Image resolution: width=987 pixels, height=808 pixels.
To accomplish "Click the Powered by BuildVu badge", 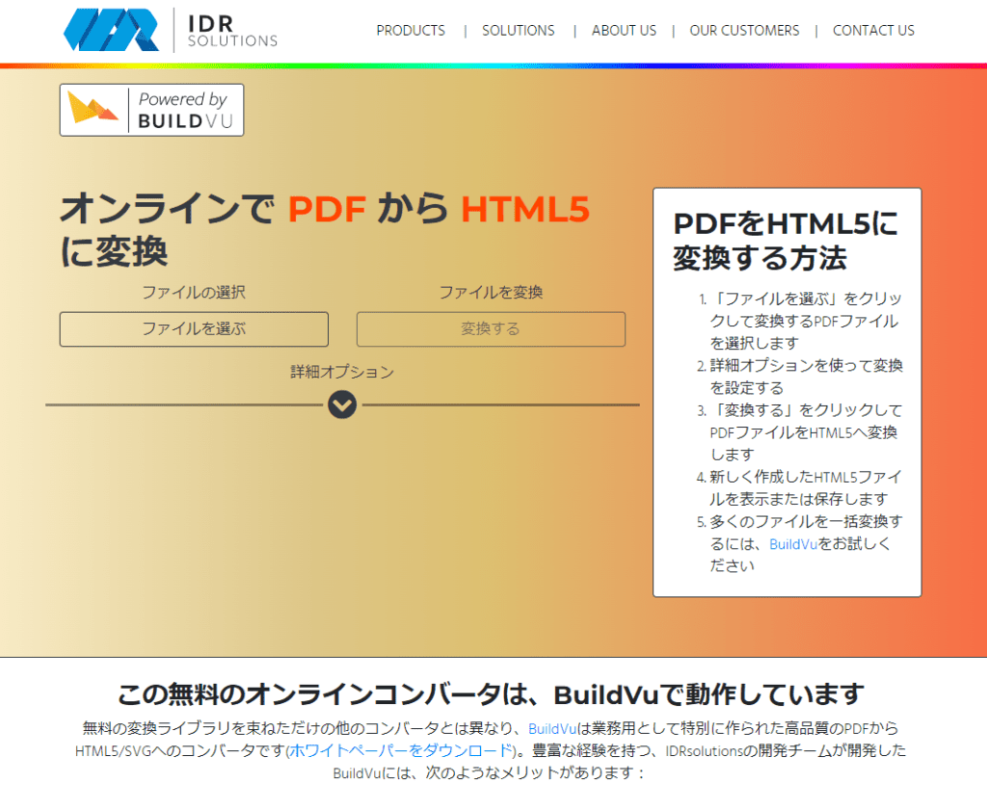I will pos(151,110).
